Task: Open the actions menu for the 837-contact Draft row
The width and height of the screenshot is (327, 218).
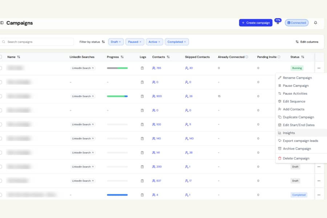Action: coord(319,181)
